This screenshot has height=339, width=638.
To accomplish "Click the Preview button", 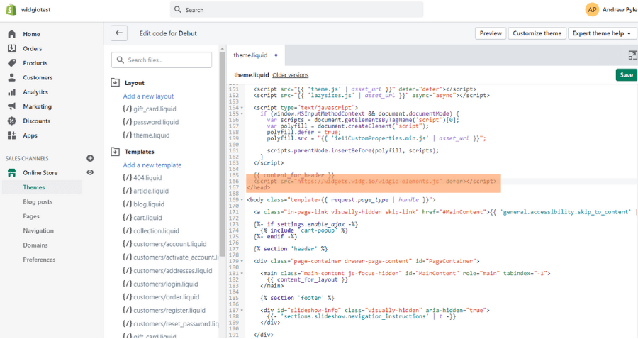I will (x=491, y=33).
